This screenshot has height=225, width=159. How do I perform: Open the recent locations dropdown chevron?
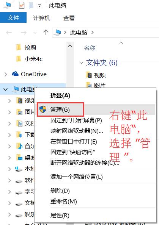[x=35, y=33]
